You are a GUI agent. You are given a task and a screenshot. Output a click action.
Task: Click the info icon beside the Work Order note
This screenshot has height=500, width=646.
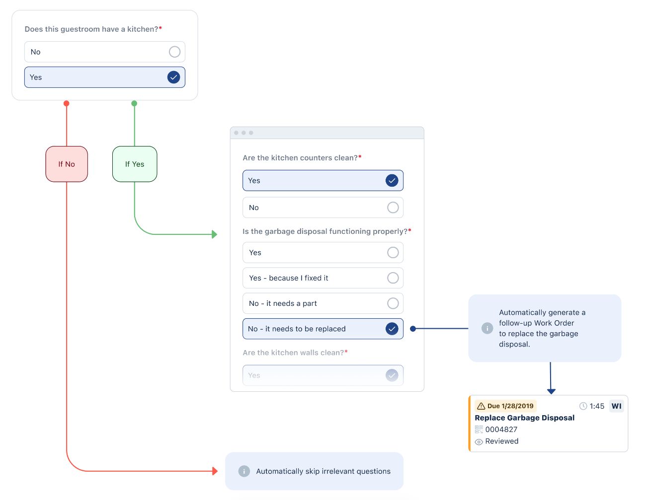(x=487, y=328)
